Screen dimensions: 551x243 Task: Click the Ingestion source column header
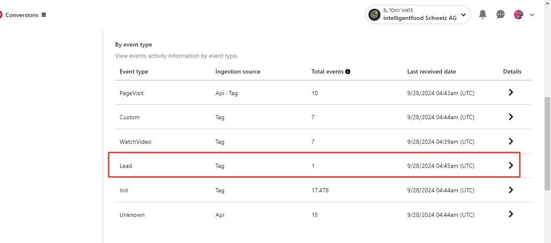[x=238, y=71]
